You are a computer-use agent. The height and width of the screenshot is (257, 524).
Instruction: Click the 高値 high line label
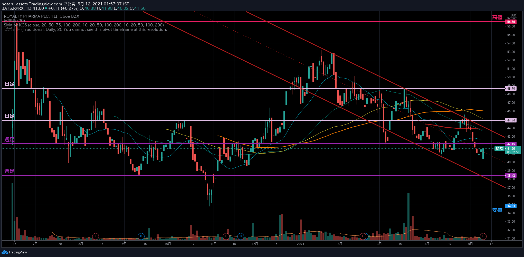[x=497, y=17]
